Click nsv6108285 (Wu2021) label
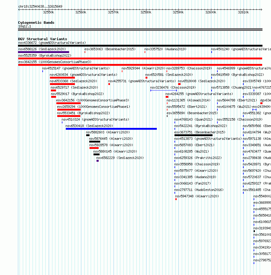Screen dimensions: 271x275 coord(192,152)
